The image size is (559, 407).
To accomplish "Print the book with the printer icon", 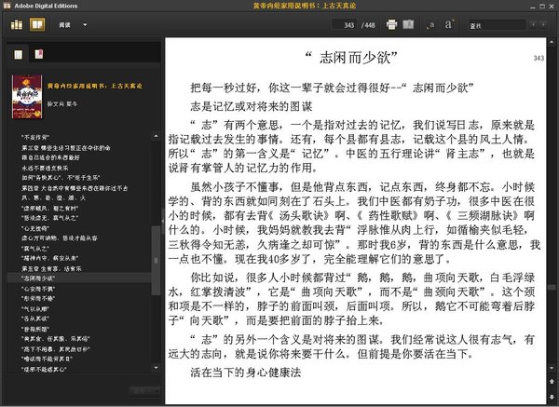I will [391, 24].
